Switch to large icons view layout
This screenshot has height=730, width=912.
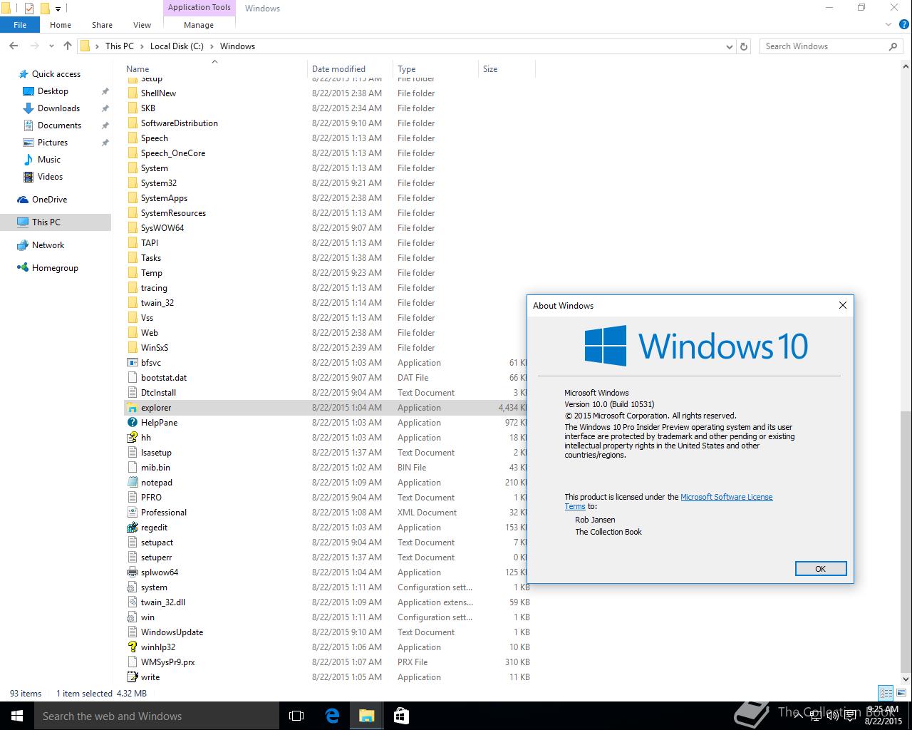(901, 693)
